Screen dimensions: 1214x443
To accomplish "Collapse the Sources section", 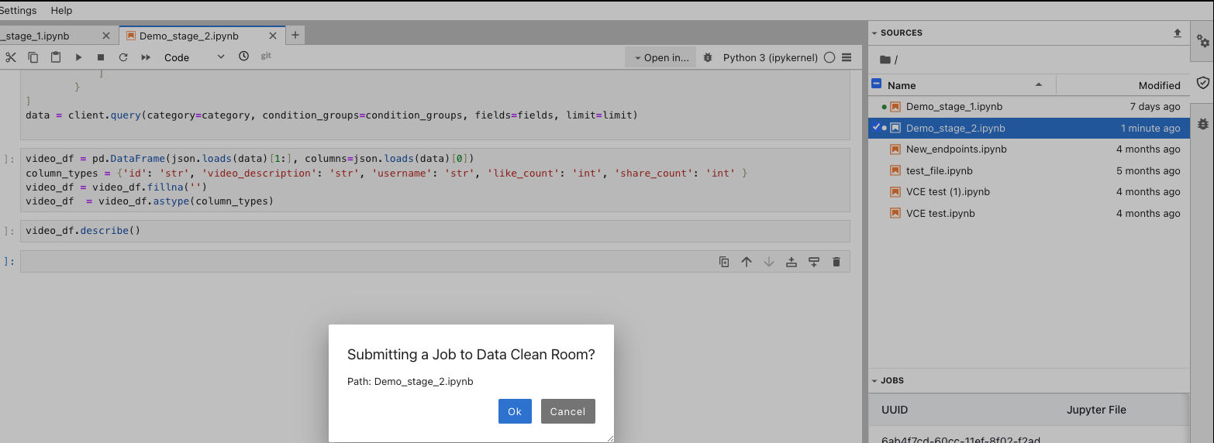I will (x=874, y=33).
